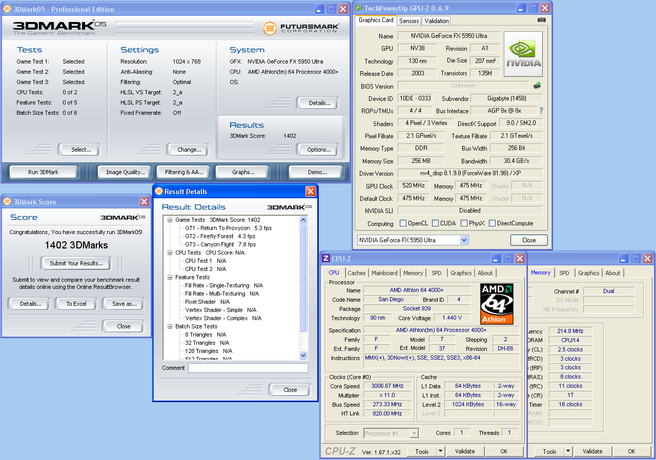The height and width of the screenshot is (460, 656).
Task: Open System Details in 3DMark05
Action: point(319,103)
